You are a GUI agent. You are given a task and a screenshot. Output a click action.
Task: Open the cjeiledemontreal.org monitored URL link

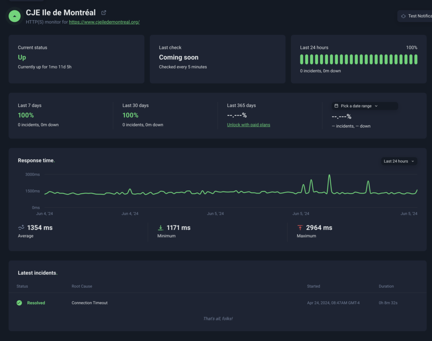point(104,22)
